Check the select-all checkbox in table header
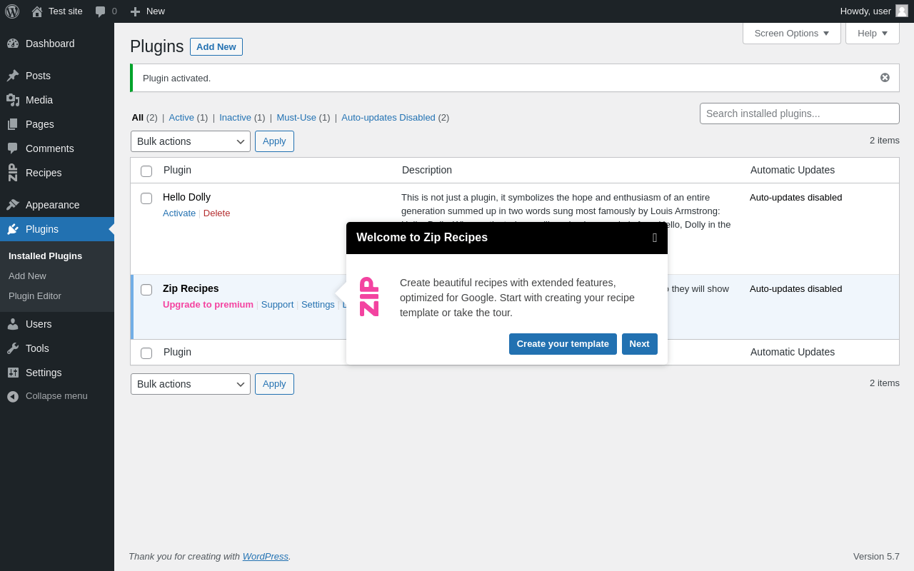The image size is (914, 571). tap(146, 171)
